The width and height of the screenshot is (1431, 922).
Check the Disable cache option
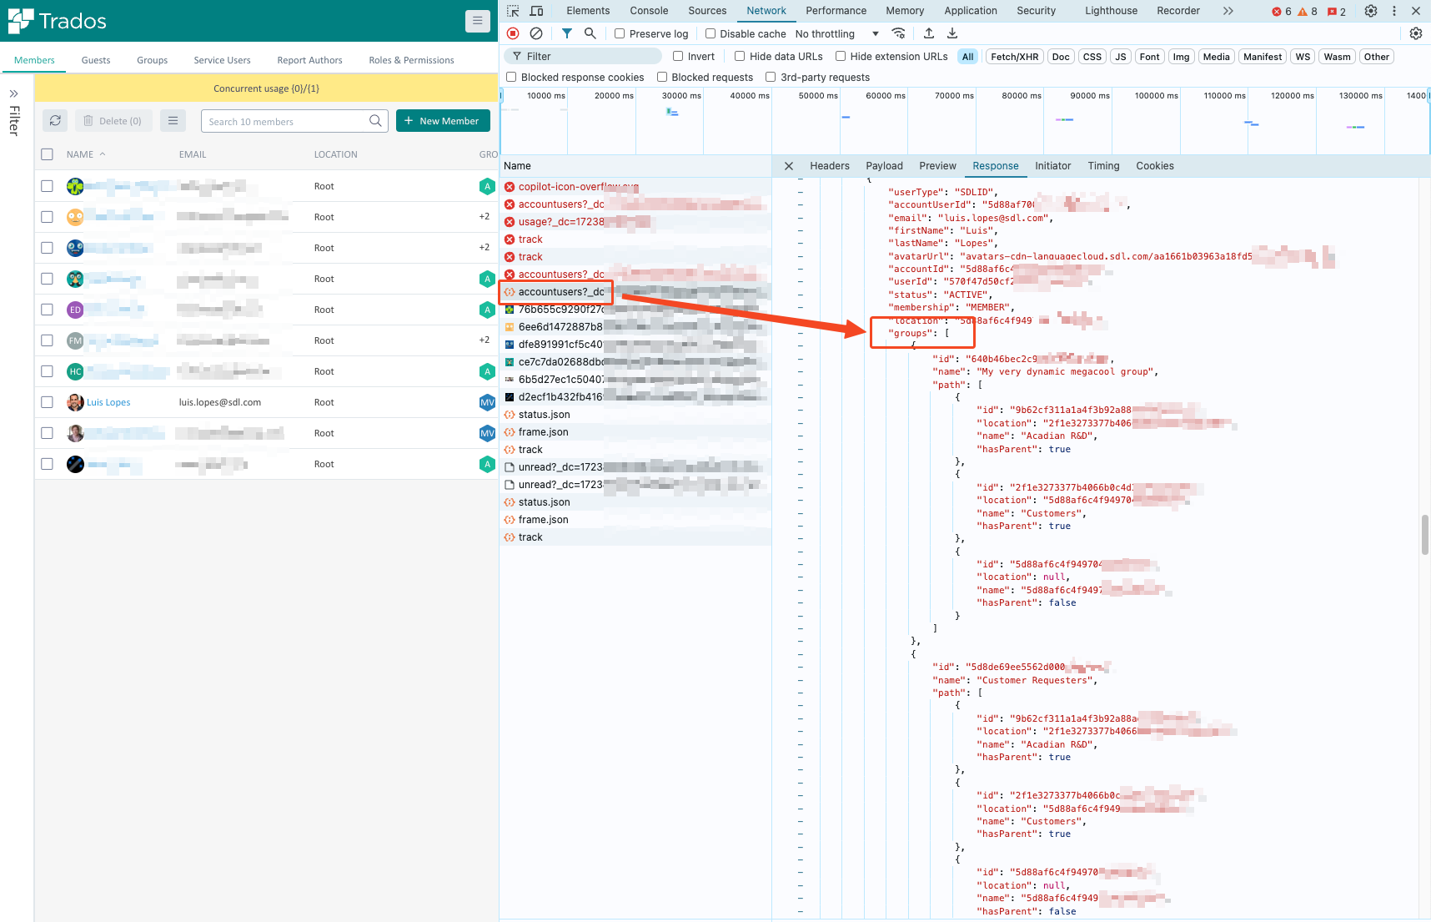(710, 33)
